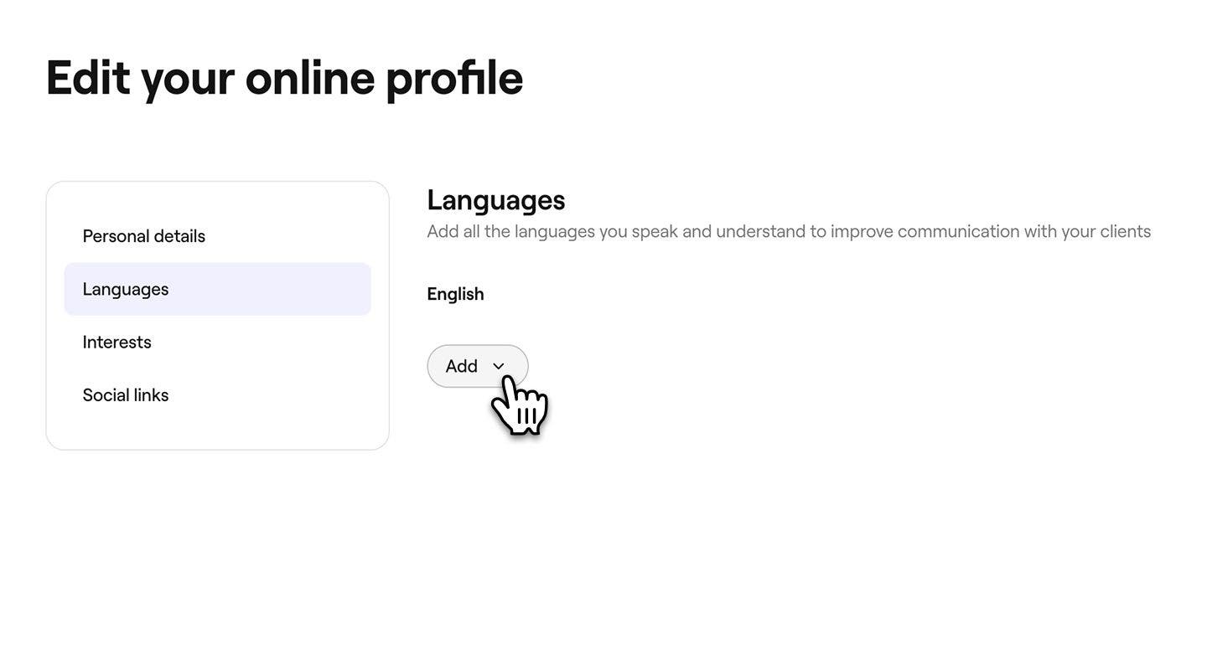Open the Add language dropdown
Image resolution: width=1207 pixels, height=670 pixels.
point(477,366)
